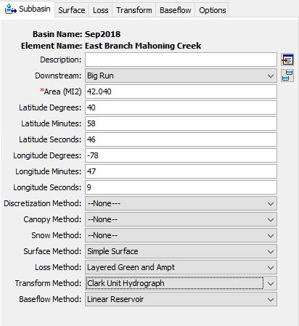The width and height of the screenshot is (299, 326).
Task: Click the Longitude Degrees field showing -78
Action: (x=181, y=155)
